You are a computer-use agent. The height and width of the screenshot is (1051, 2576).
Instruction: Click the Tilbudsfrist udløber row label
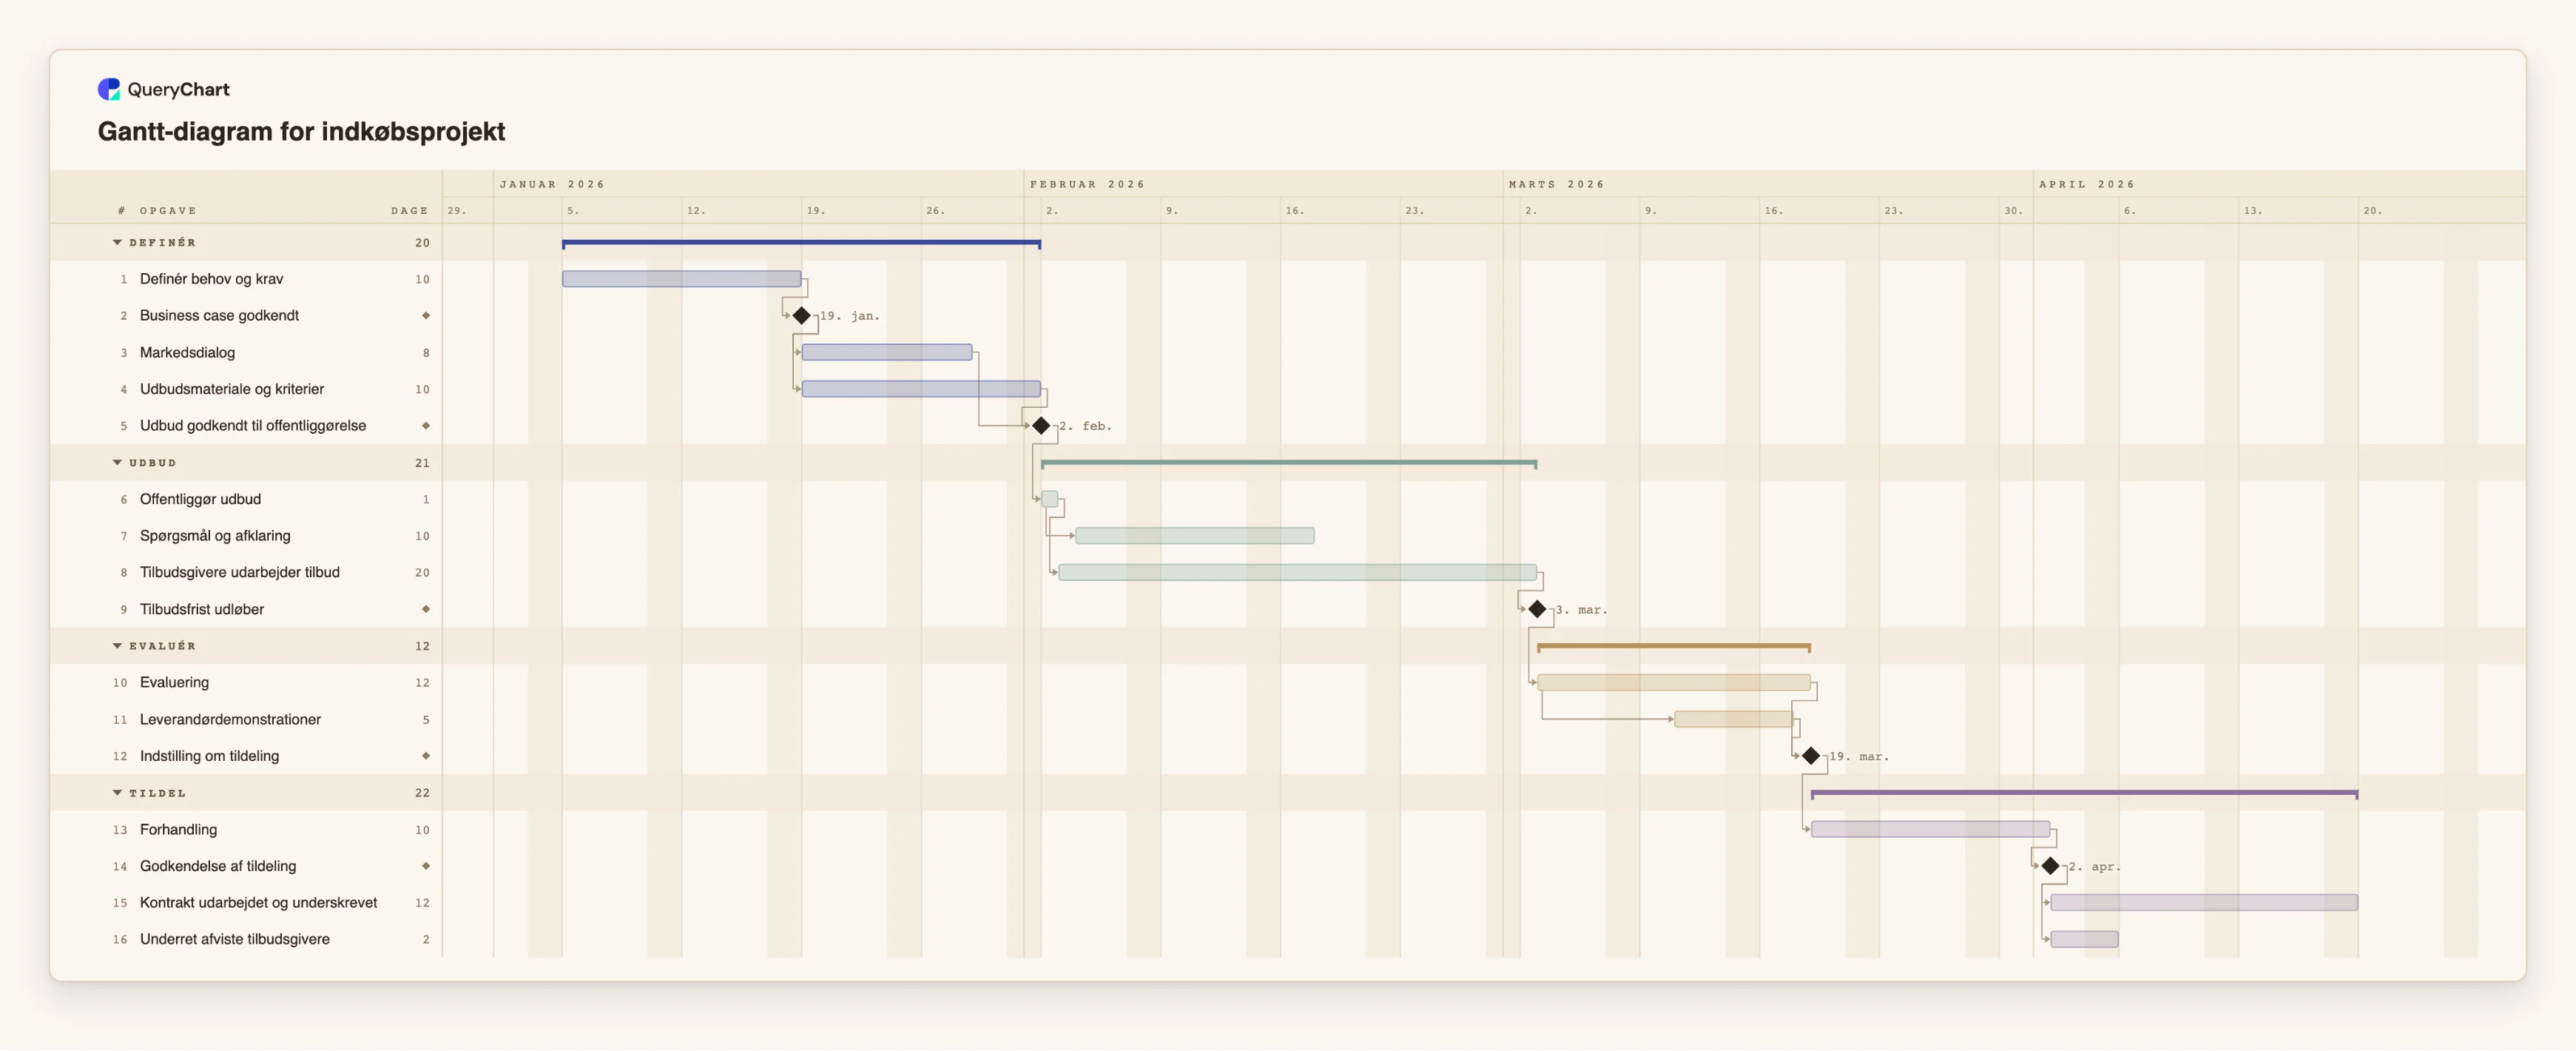pyautogui.click(x=202, y=609)
